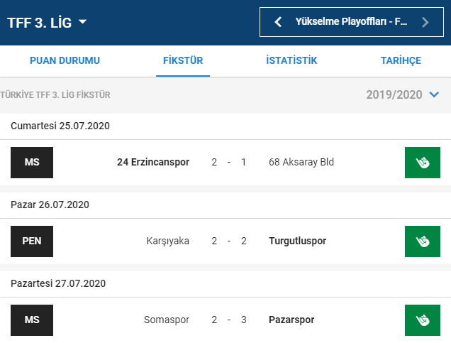Open TFF 3. Lig league dropdown

(x=47, y=22)
